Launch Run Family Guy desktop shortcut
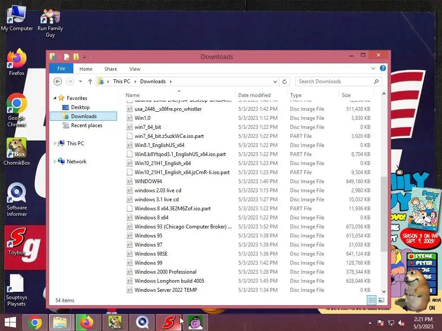442x331 pixels. click(50, 23)
